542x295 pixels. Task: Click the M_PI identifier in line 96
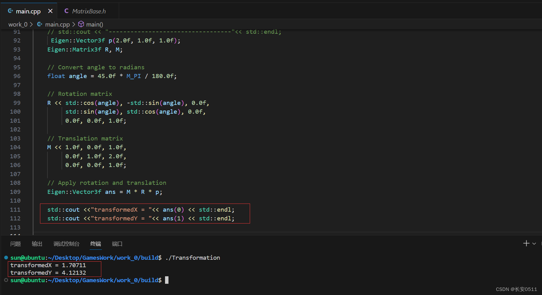(134, 76)
